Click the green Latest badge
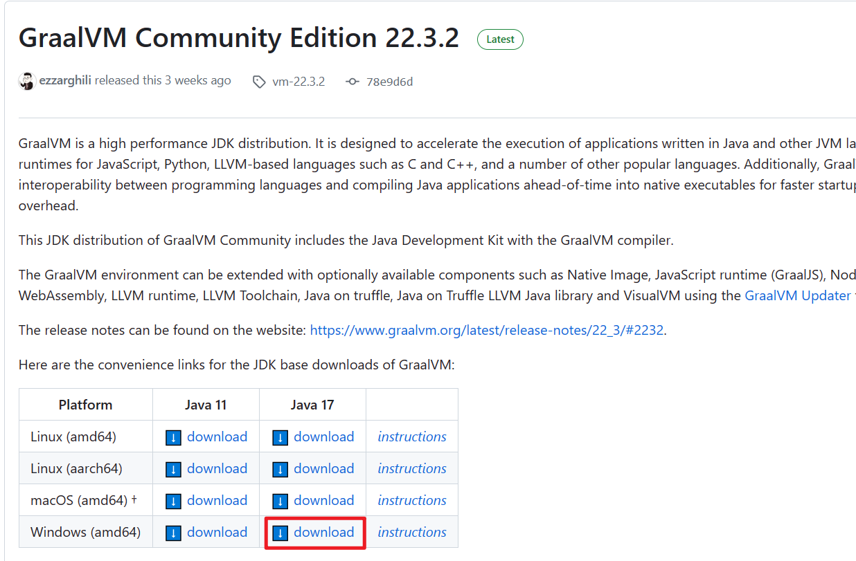Viewport: 856px width, 561px height. pos(500,39)
